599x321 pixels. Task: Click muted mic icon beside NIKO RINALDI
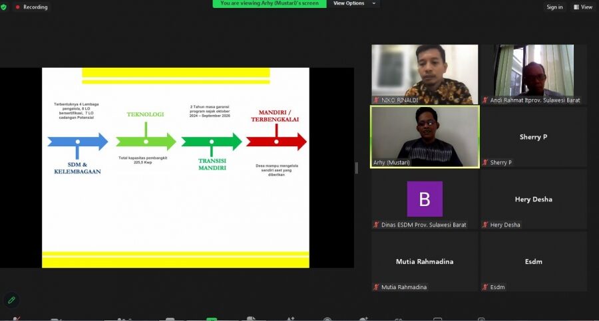click(x=376, y=100)
